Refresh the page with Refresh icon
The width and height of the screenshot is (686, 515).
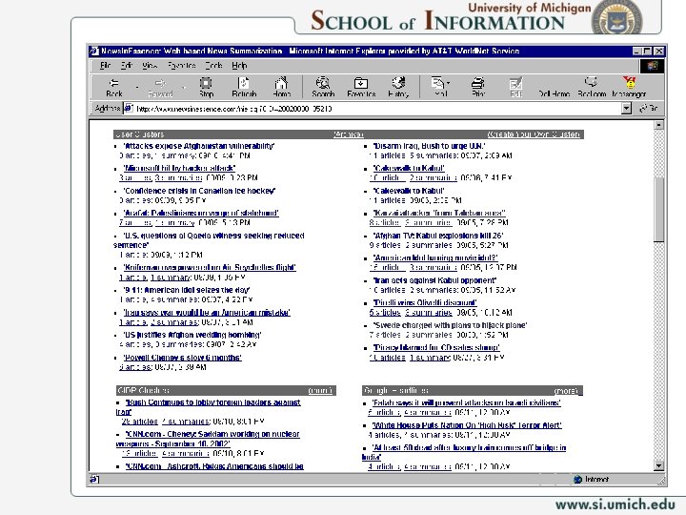tap(244, 87)
